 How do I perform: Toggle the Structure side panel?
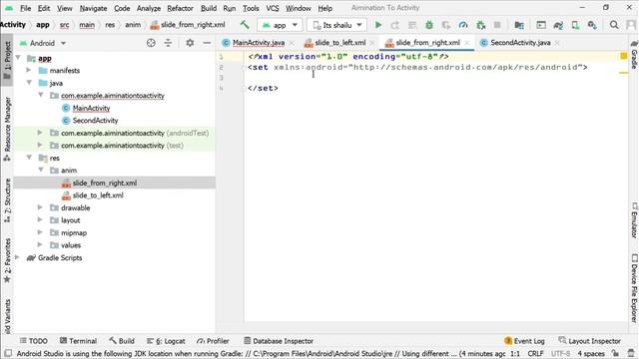tap(7, 199)
